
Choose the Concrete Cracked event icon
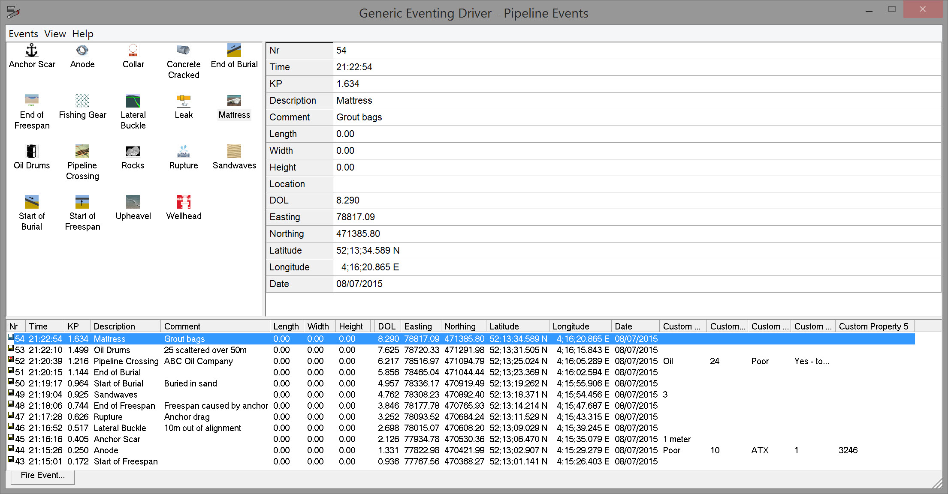pos(184,51)
